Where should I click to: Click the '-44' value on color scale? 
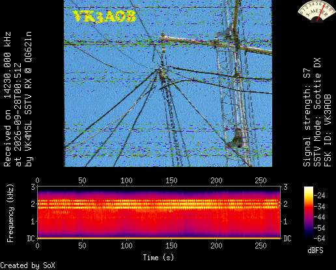pyautogui.click(x=320, y=217)
